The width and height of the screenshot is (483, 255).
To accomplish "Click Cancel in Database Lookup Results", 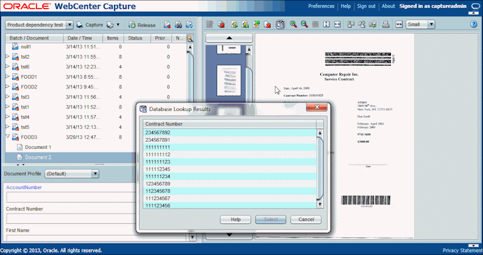I will 306,219.
